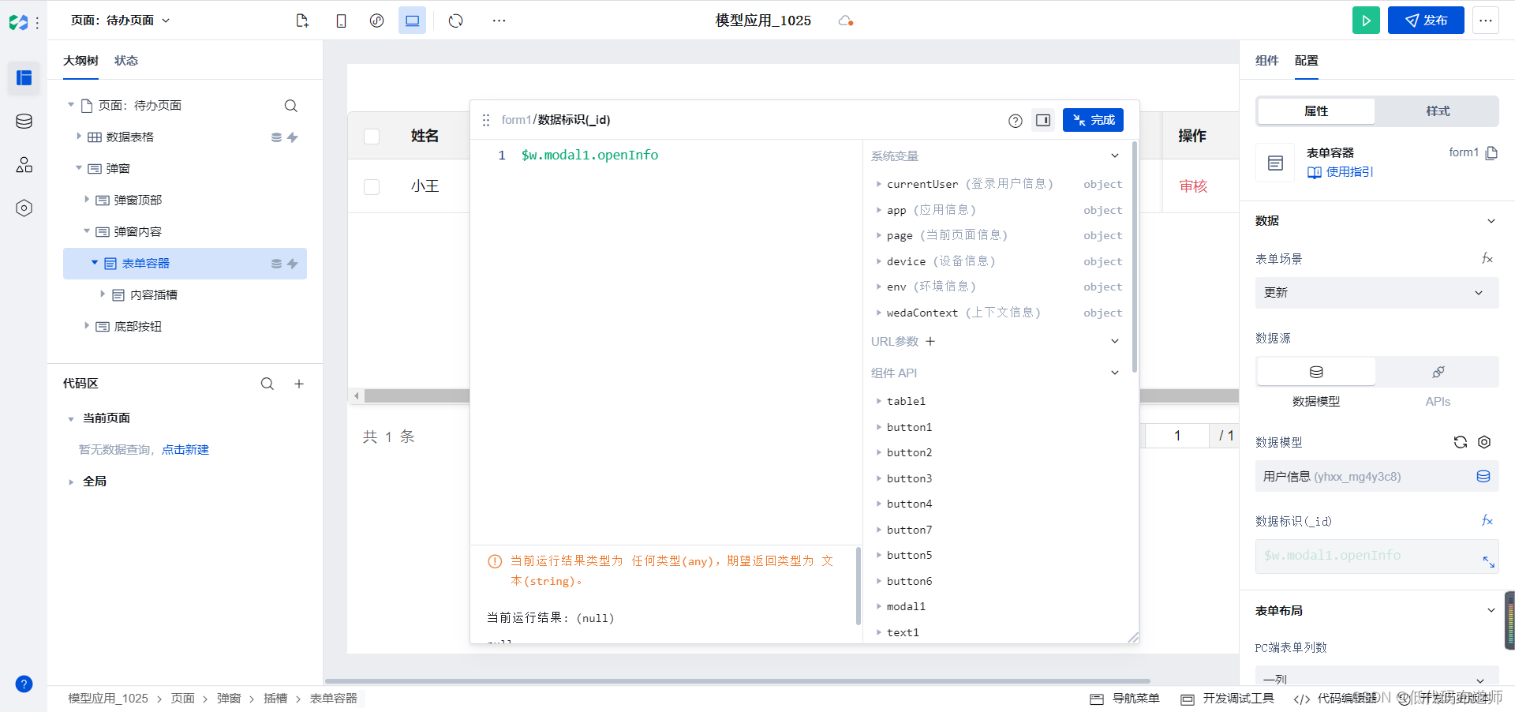Collapse the 表单布局 section
The image size is (1515, 712).
[1491, 610]
